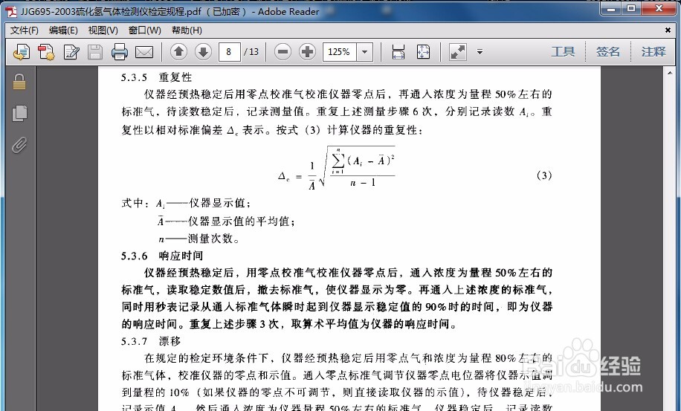The width and height of the screenshot is (681, 411).
Task: Open the 视图(V) menu
Action: point(103,30)
